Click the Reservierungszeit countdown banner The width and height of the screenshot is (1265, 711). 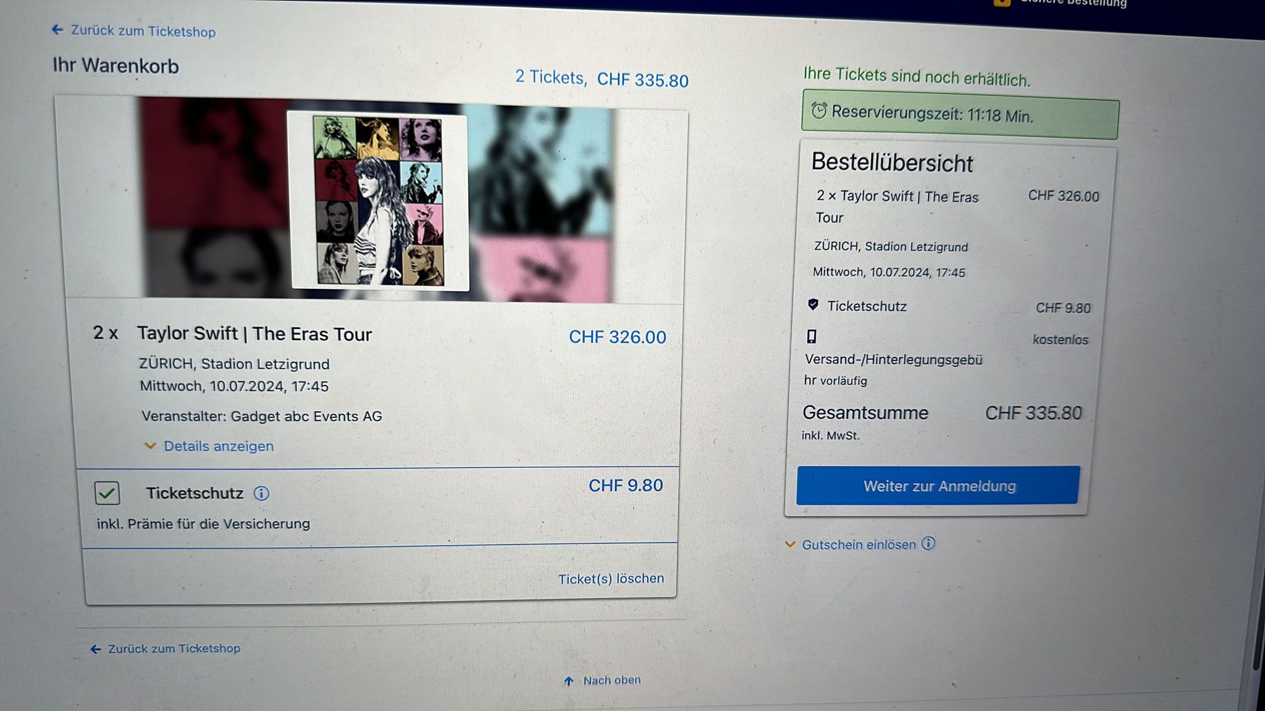click(x=960, y=115)
